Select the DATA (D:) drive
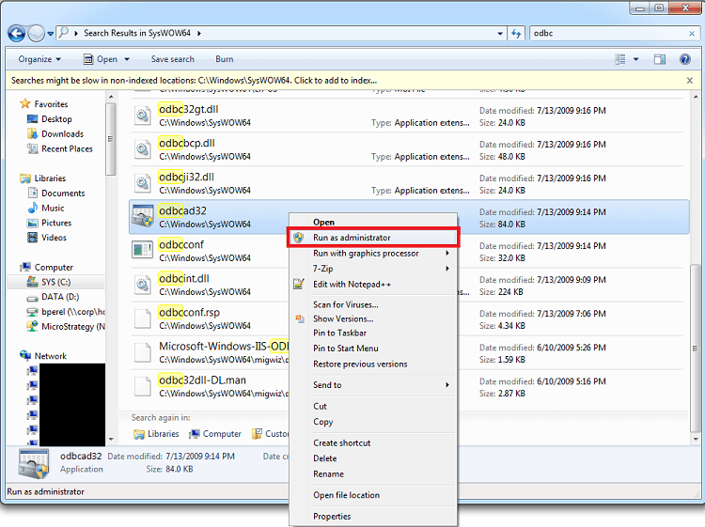The width and height of the screenshot is (705, 527). coord(54,297)
